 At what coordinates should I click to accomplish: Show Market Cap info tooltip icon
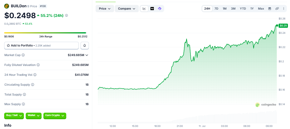tap(23, 55)
